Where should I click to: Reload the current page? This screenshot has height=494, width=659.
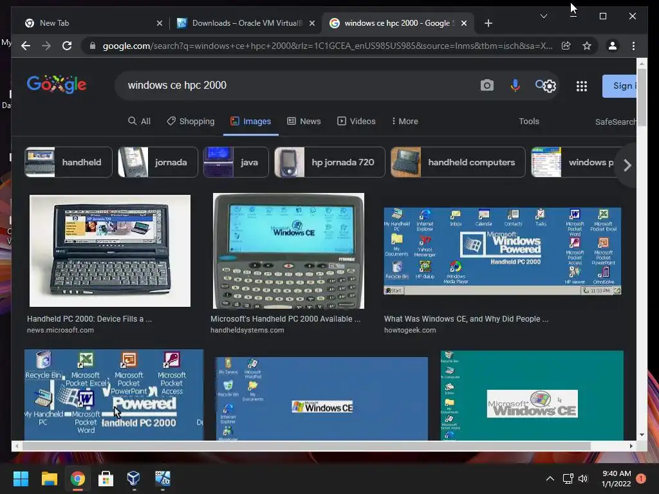pyautogui.click(x=67, y=46)
